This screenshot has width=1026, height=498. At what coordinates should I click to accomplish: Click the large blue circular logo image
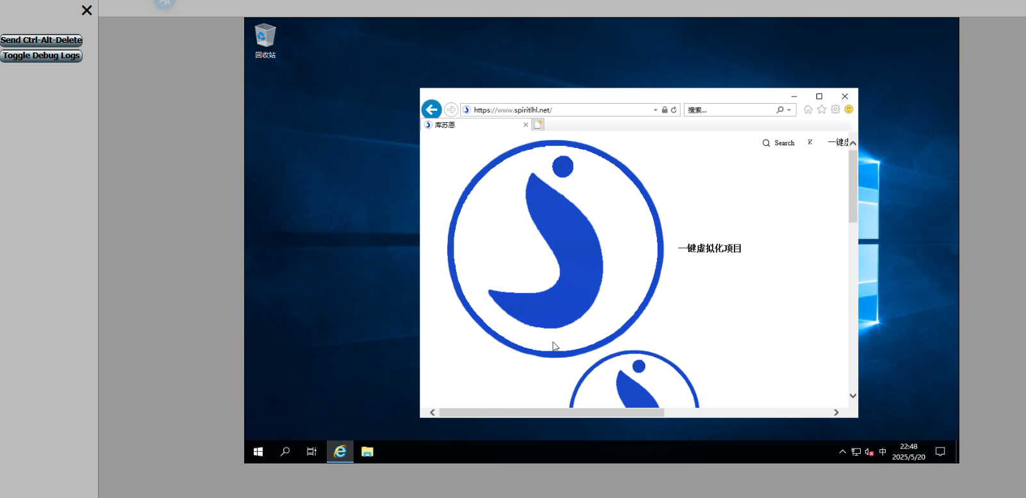(x=555, y=248)
